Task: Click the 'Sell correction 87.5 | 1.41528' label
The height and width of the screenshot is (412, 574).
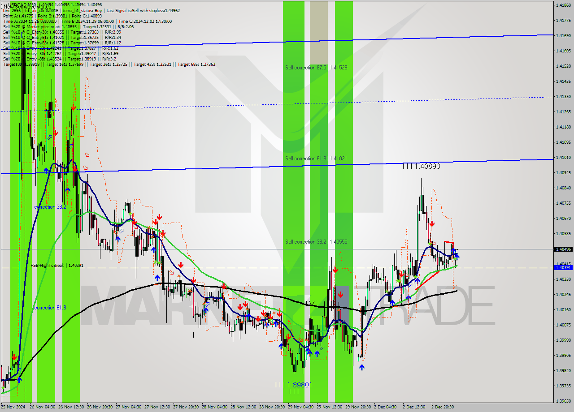Action: pos(316,68)
